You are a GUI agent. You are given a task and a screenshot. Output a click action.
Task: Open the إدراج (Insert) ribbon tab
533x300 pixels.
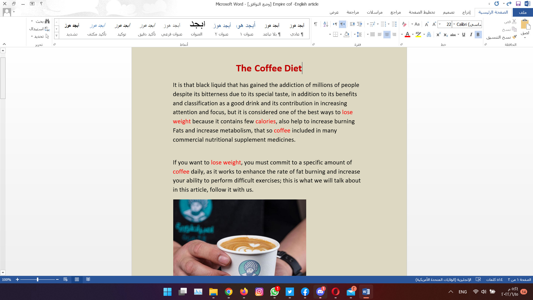coord(466,12)
